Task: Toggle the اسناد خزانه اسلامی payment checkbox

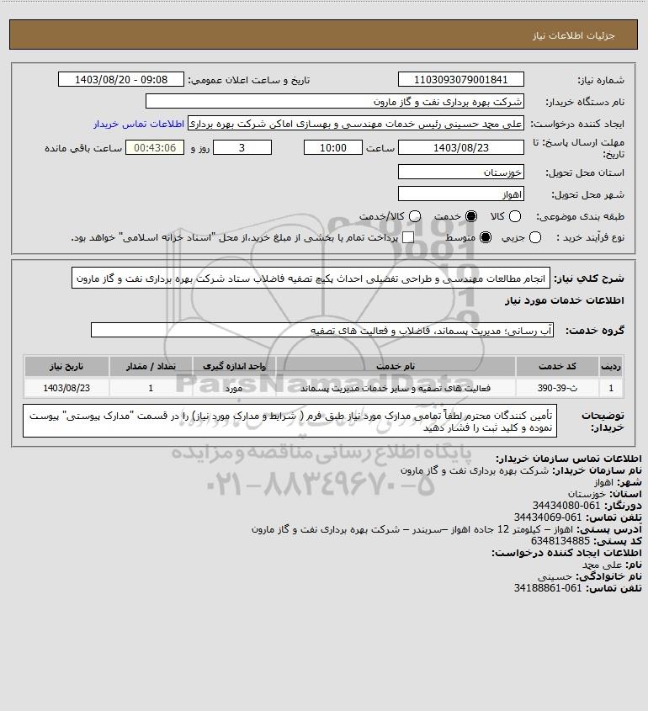Action: click(x=408, y=237)
